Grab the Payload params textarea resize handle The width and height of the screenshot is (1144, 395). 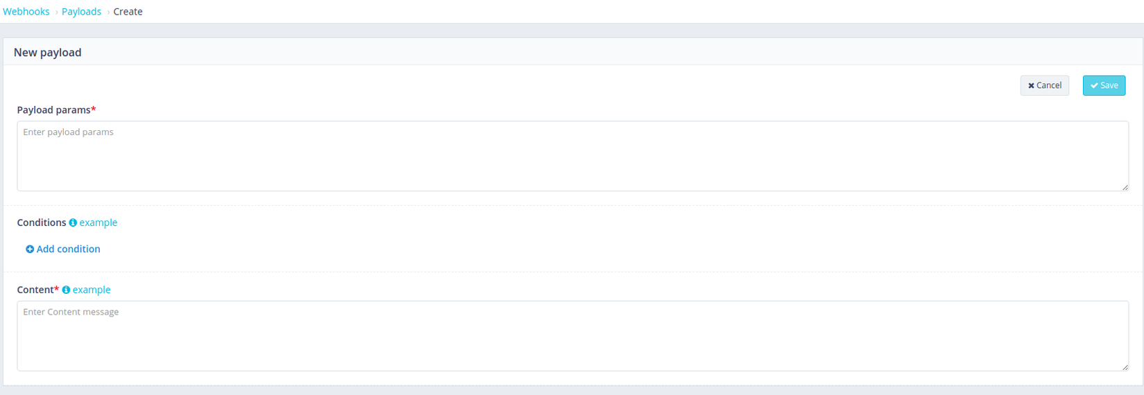1125,187
